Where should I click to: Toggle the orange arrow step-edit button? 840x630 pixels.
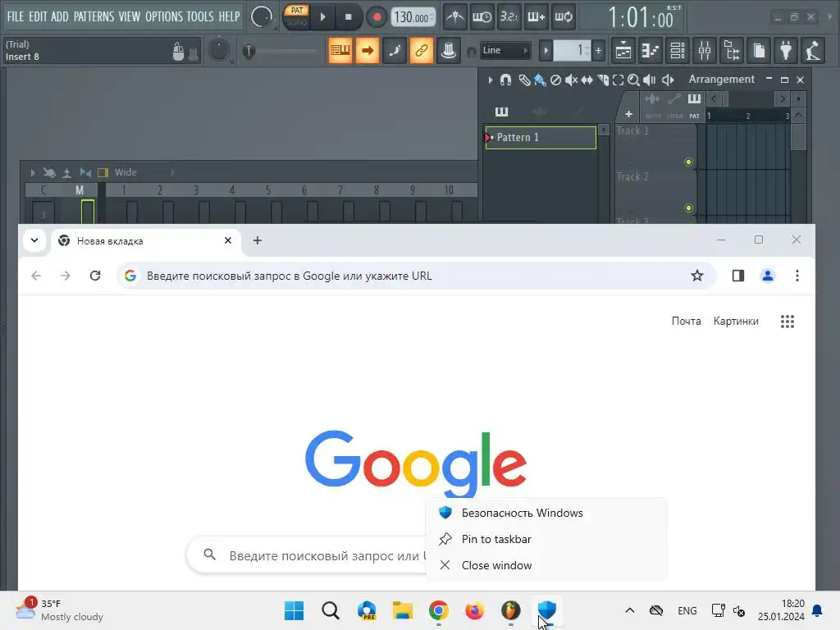coord(367,50)
